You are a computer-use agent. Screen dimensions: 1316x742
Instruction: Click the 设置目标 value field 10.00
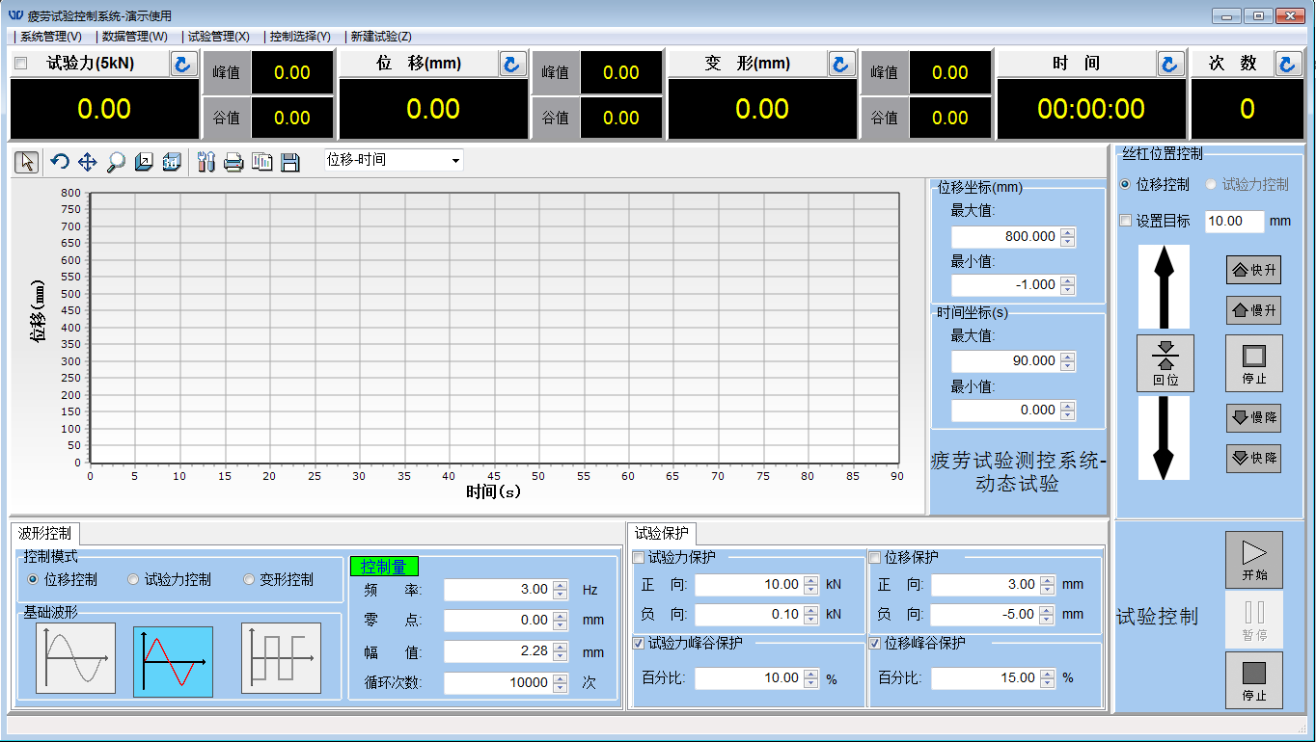[1235, 221]
